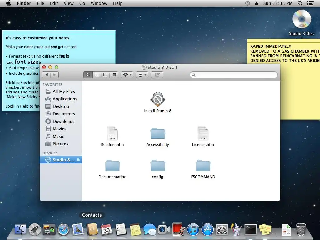Screen dimensions: 320x240
Task: Open Notes from the Dock
Action: (x=136, y=229)
